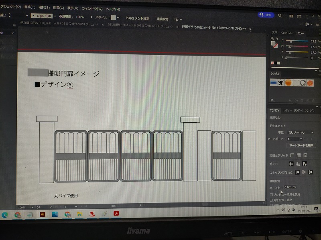Viewport: 321px width, 240px height.
Task: Click the ドキュメント設定 button
Action: coord(137,18)
